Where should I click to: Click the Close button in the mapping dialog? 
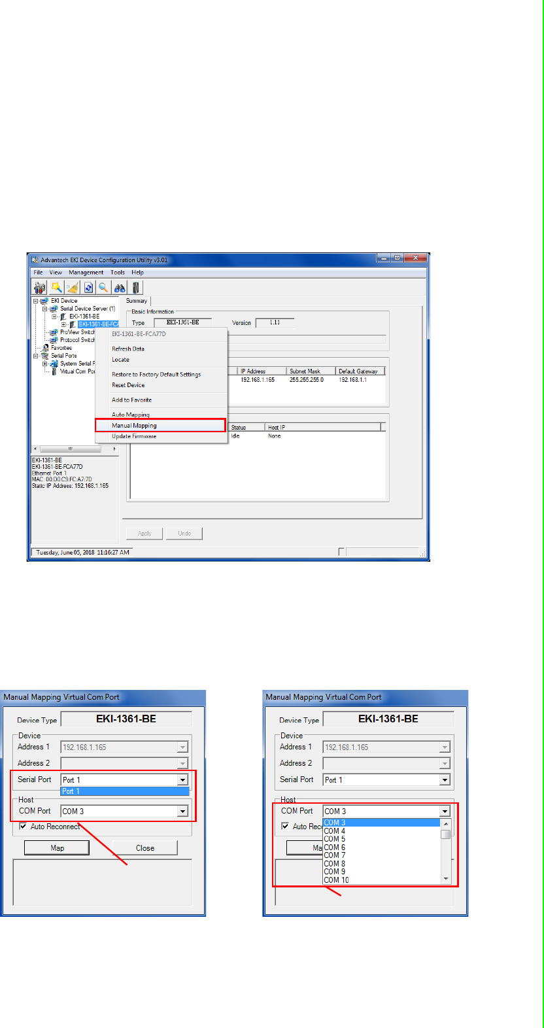144,848
